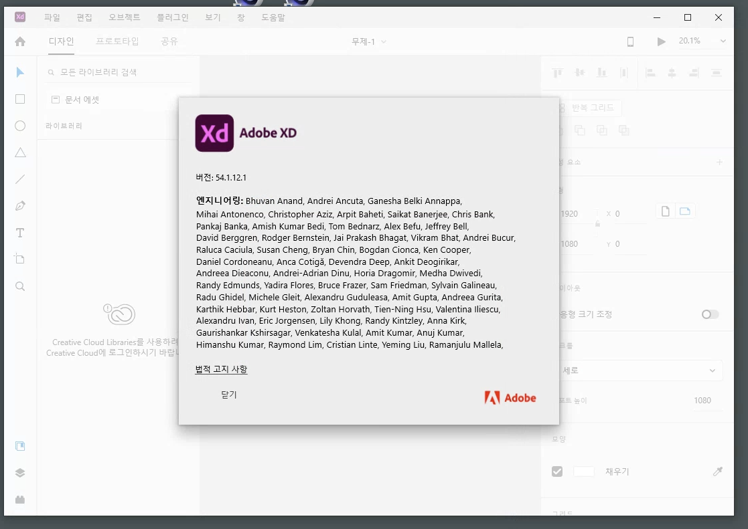
Task: Open the 세로 scrolling dropdown
Action: click(x=641, y=371)
